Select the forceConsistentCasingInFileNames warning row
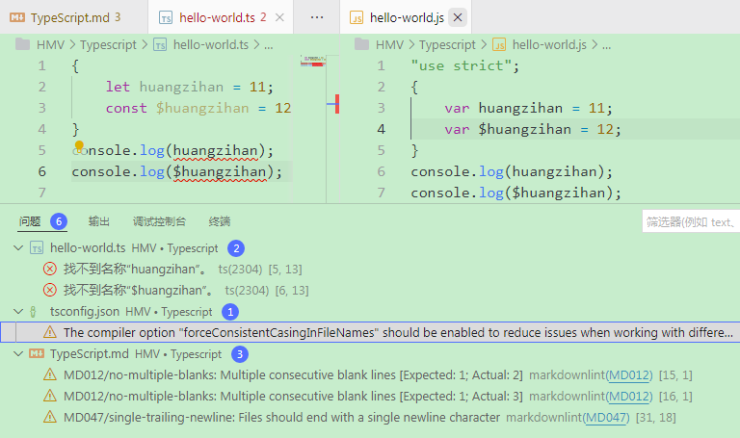The image size is (740, 438). 370,332
